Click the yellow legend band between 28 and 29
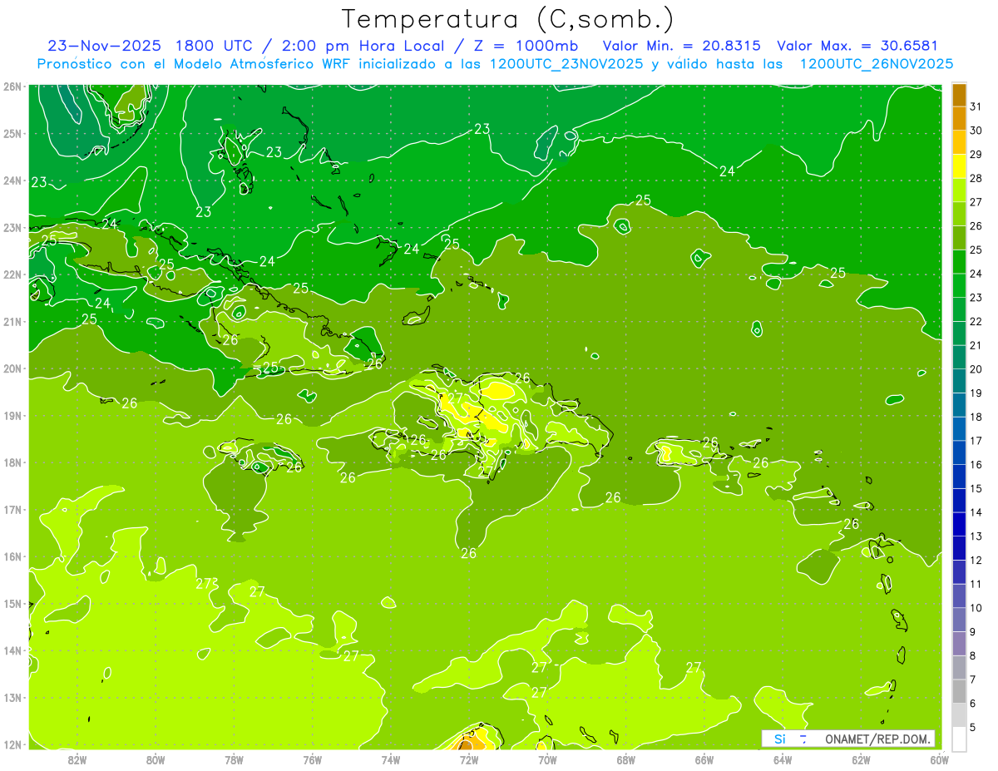 coord(959,166)
